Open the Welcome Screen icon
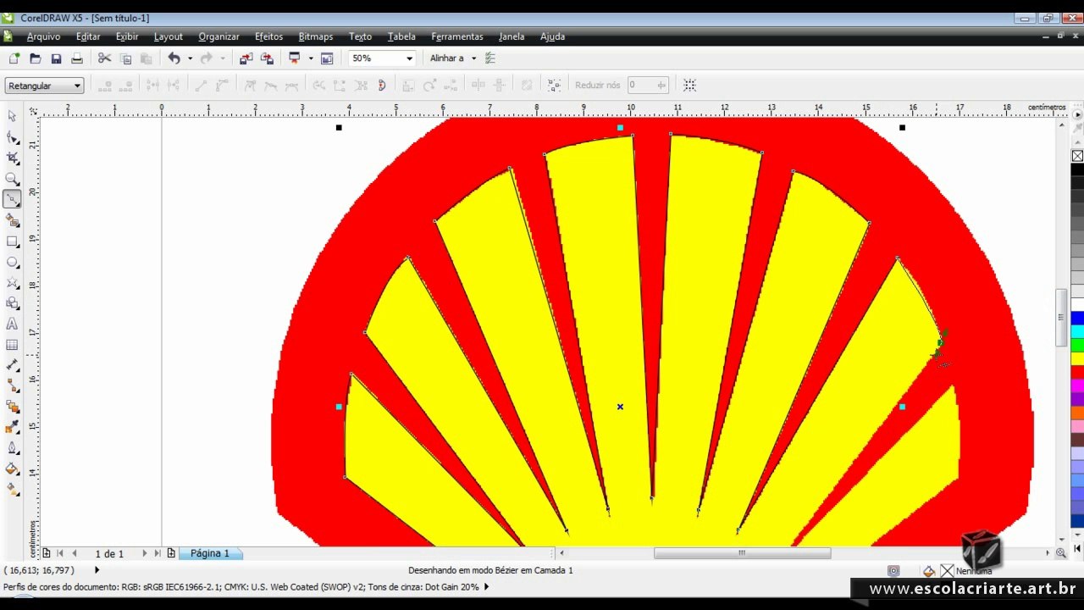 tap(327, 58)
